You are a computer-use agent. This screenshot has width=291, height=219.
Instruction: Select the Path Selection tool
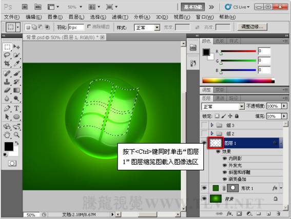(x=7, y=117)
